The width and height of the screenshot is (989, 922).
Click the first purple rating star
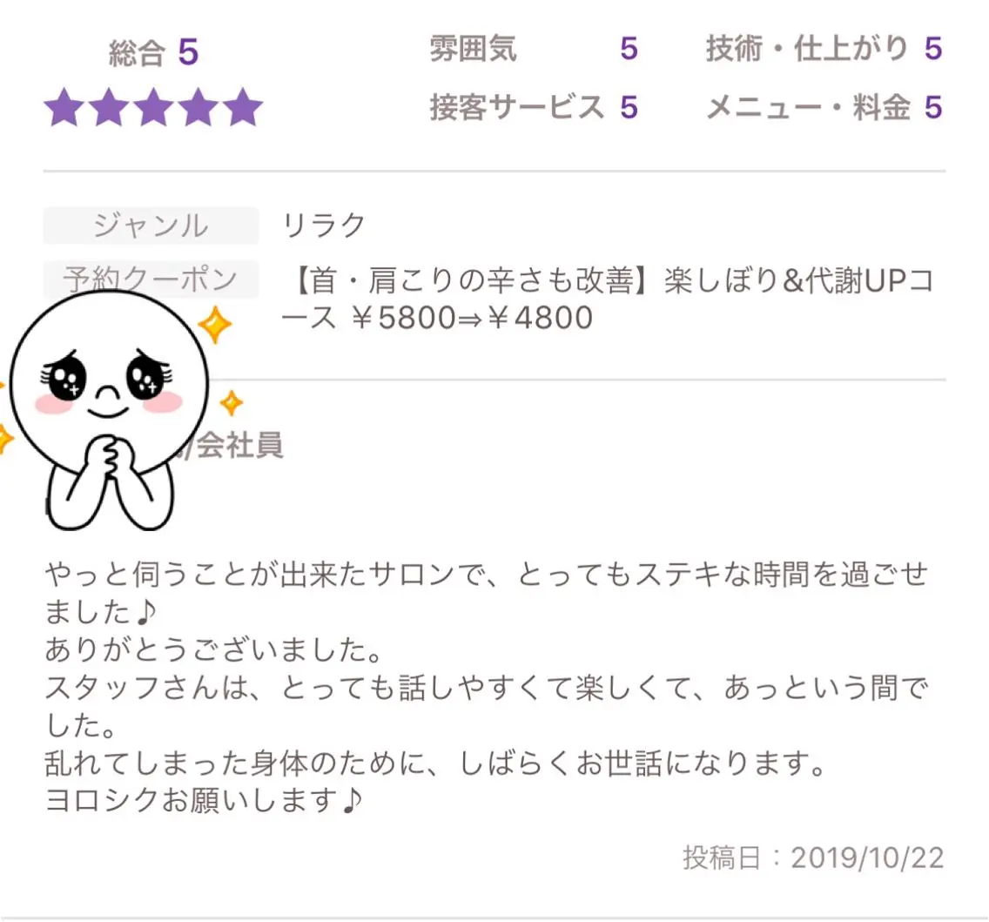coord(65,107)
